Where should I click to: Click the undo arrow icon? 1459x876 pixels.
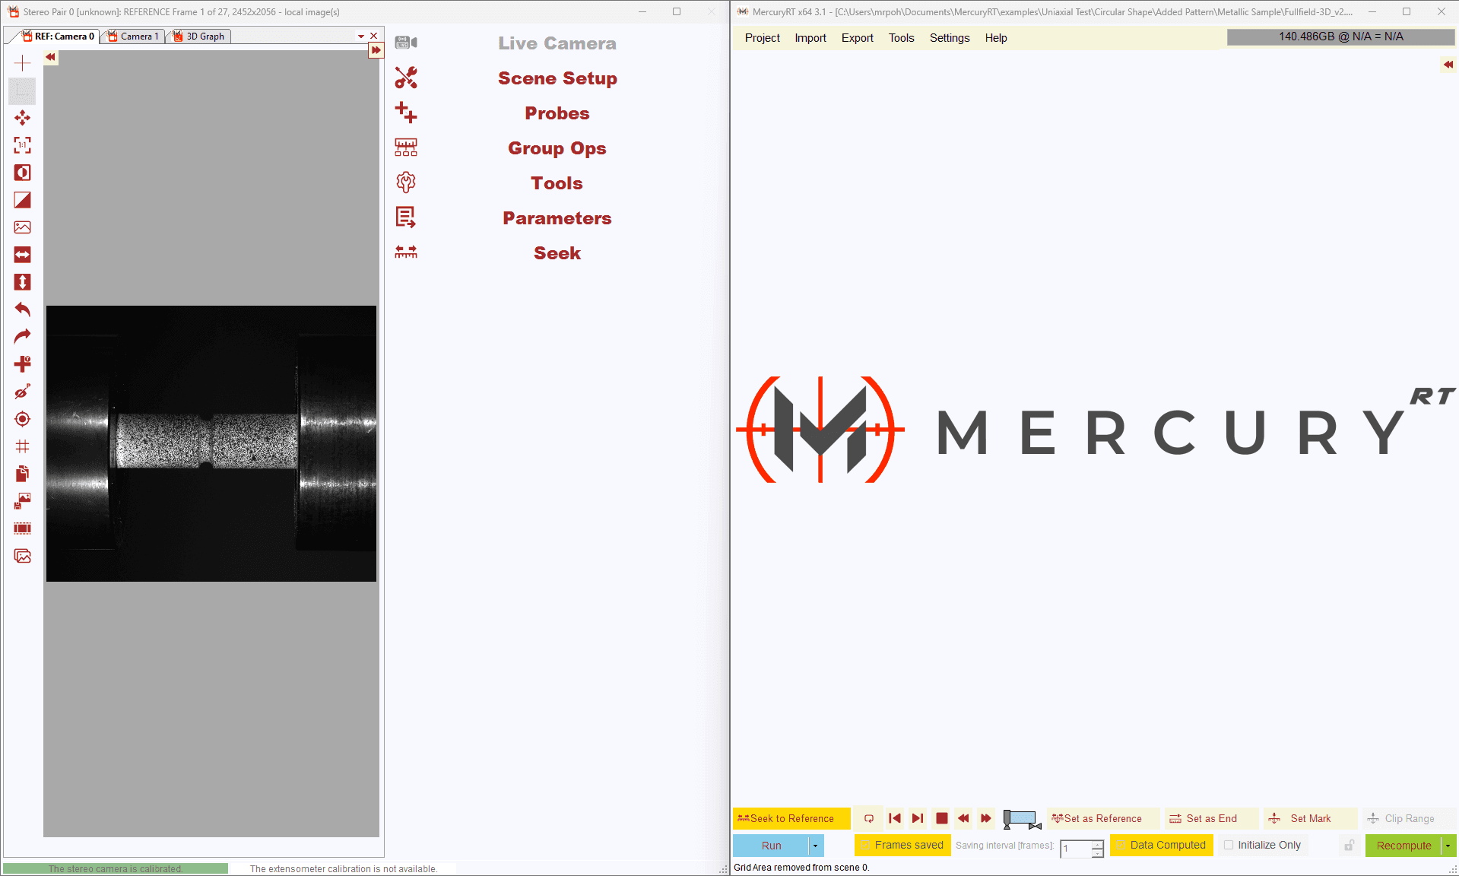pyautogui.click(x=22, y=309)
